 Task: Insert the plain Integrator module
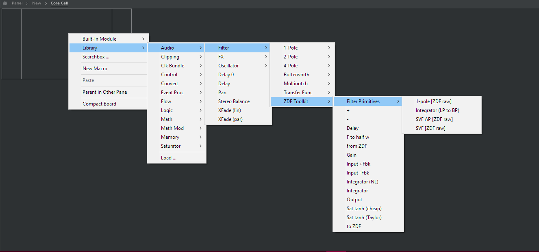(368, 191)
